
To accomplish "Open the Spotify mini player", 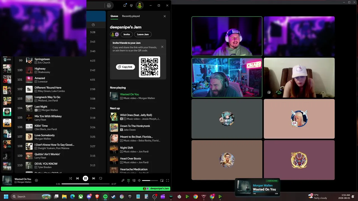I will [162, 181].
